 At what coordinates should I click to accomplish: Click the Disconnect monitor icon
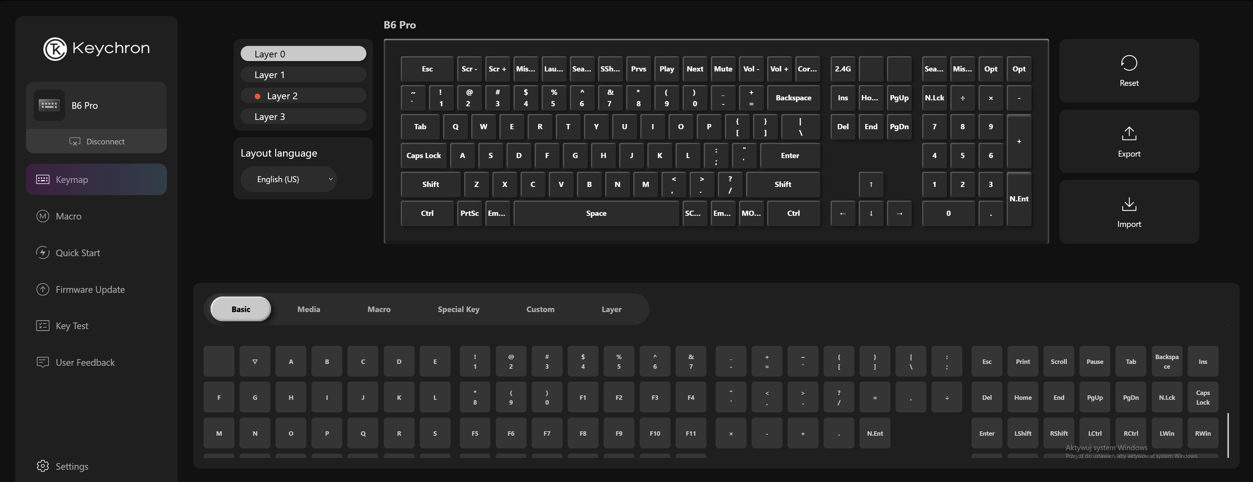75,142
